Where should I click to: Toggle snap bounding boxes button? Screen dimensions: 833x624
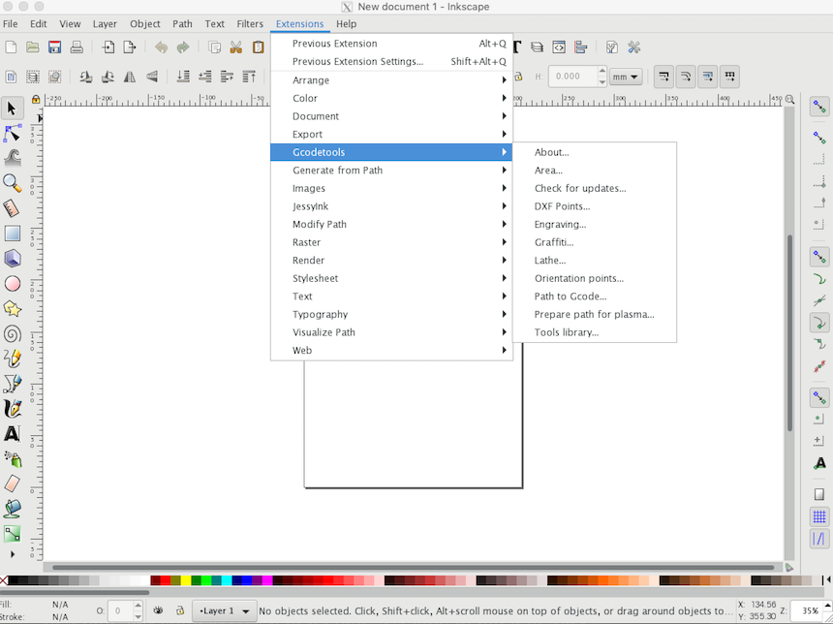(819, 138)
